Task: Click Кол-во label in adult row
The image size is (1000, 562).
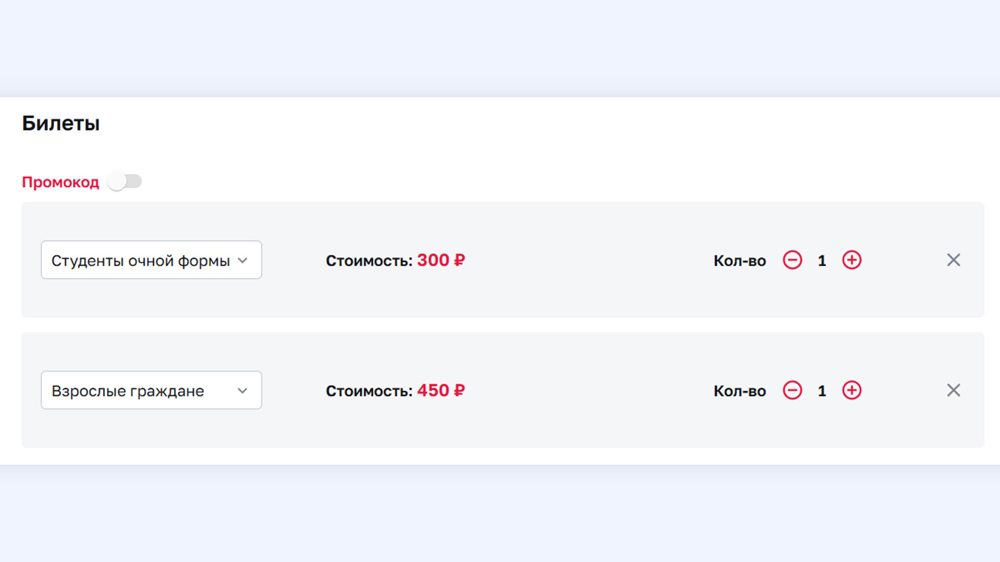Action: tap(740, 390)
